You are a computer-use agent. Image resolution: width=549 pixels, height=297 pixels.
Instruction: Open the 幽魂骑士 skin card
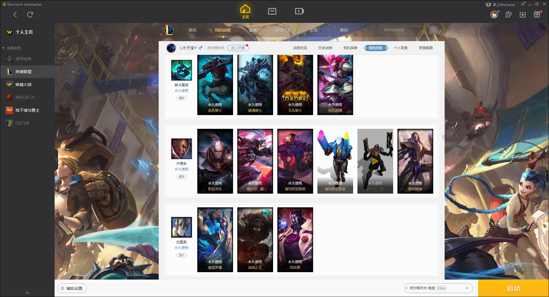(x=255, y=85)
